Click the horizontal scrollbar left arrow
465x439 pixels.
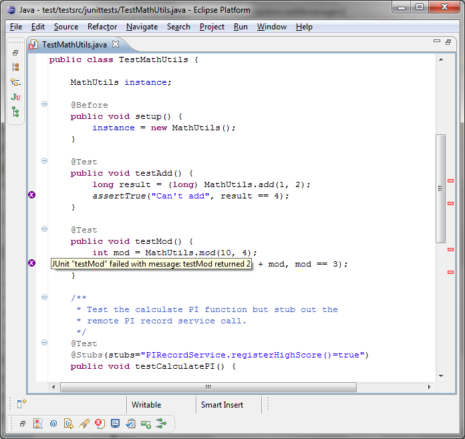(x=53, y=387)
